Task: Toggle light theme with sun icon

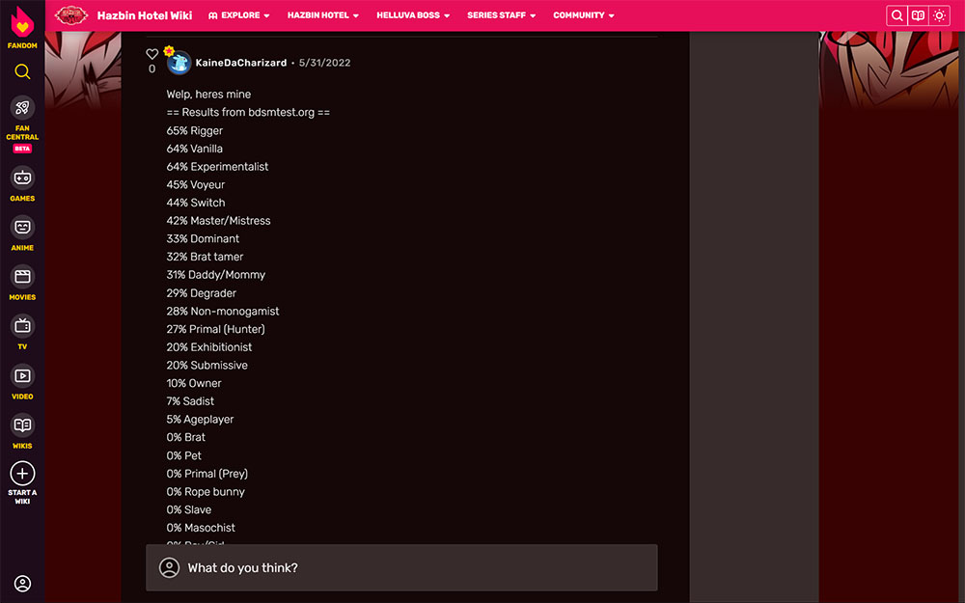Action: coord(939,15)
